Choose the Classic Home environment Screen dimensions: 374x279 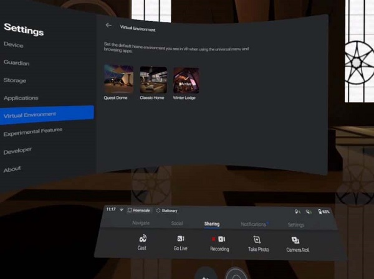coord(153,80)
